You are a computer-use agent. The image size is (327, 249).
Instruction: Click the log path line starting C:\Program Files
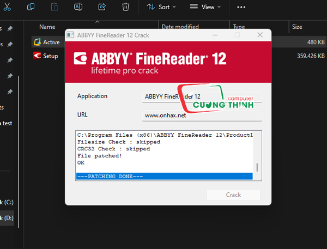click(165, 135)
